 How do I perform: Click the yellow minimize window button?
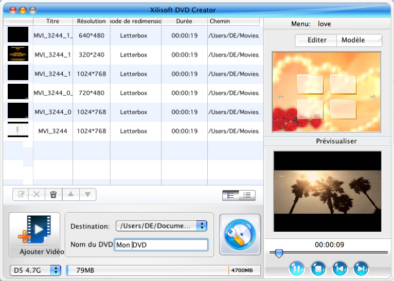(23, 10)
